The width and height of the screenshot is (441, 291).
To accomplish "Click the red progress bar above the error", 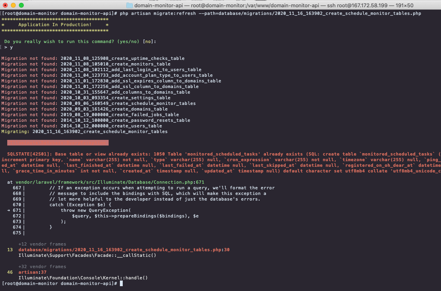I will (58, 142).
